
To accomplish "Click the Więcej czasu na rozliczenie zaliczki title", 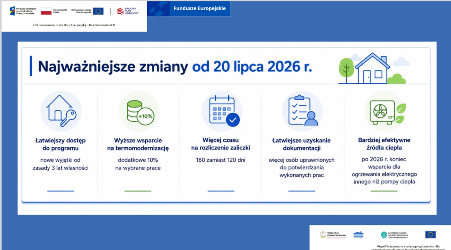I will coord(221,144).
